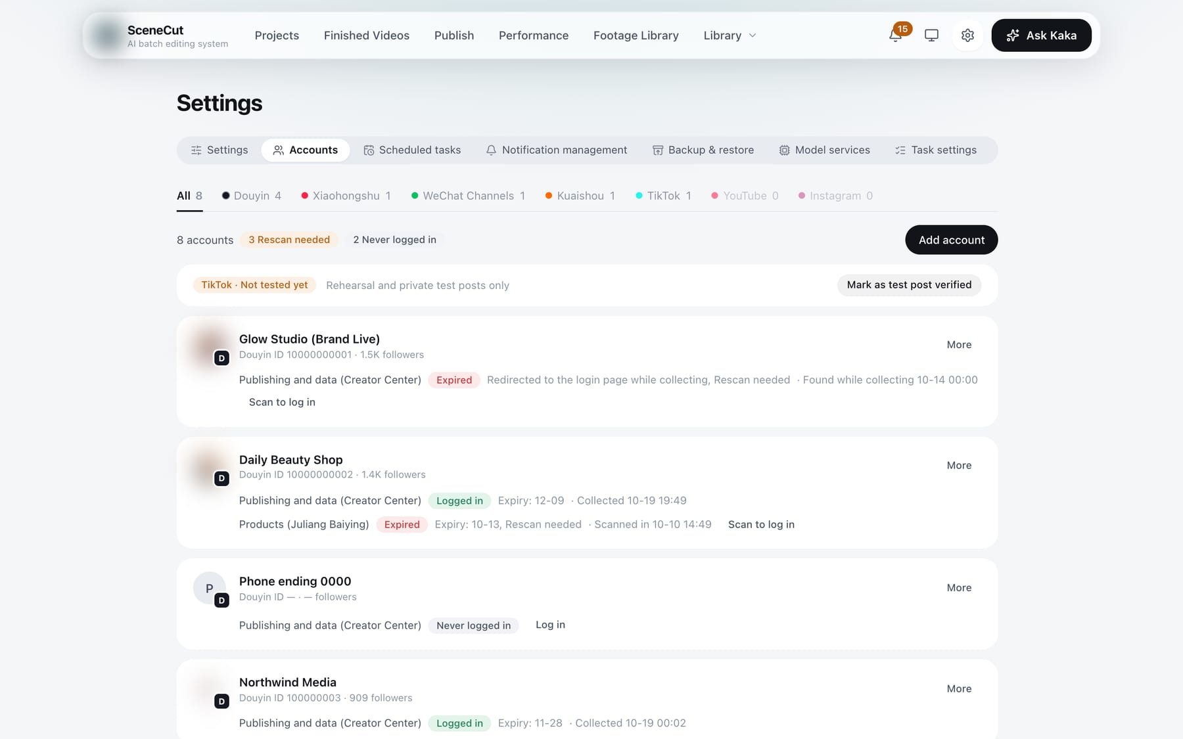This screenshot has height=739, width=1183.
Task: Open settings via the gear icon
Action: point(967,35)
